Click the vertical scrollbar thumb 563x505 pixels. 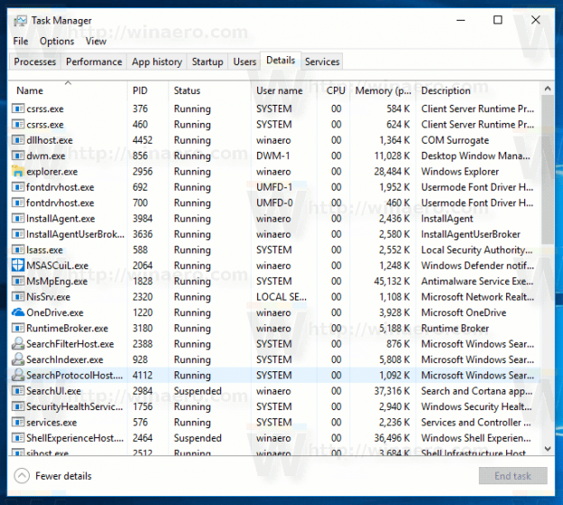[x=547, y=170]
